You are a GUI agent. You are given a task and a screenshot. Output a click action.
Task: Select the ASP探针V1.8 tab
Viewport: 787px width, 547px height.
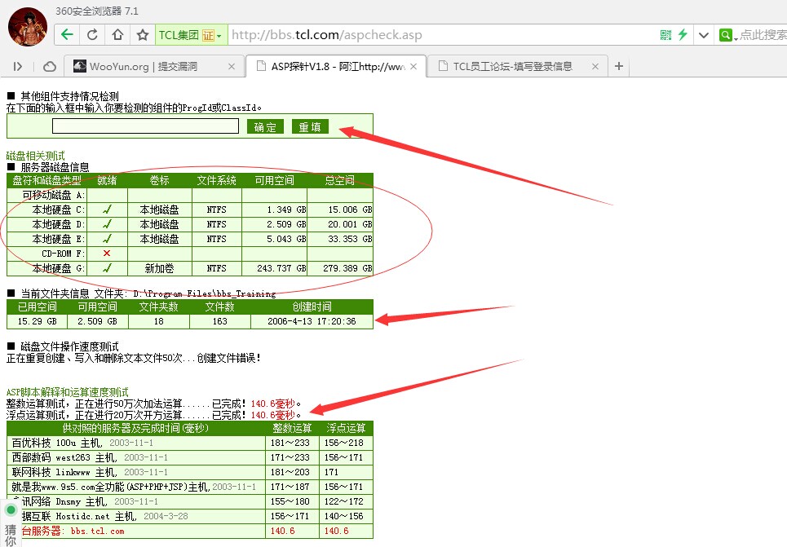(337, 66)
